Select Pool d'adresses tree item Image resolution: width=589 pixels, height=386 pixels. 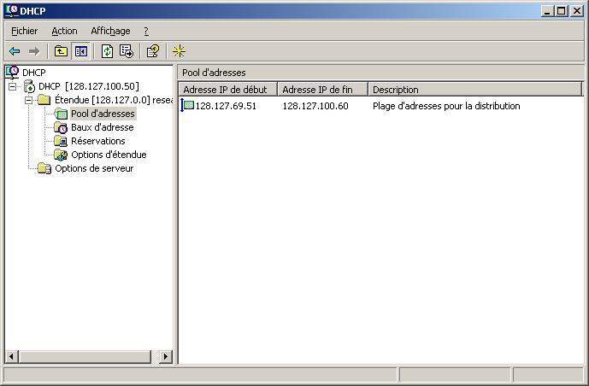coord(103,114)
